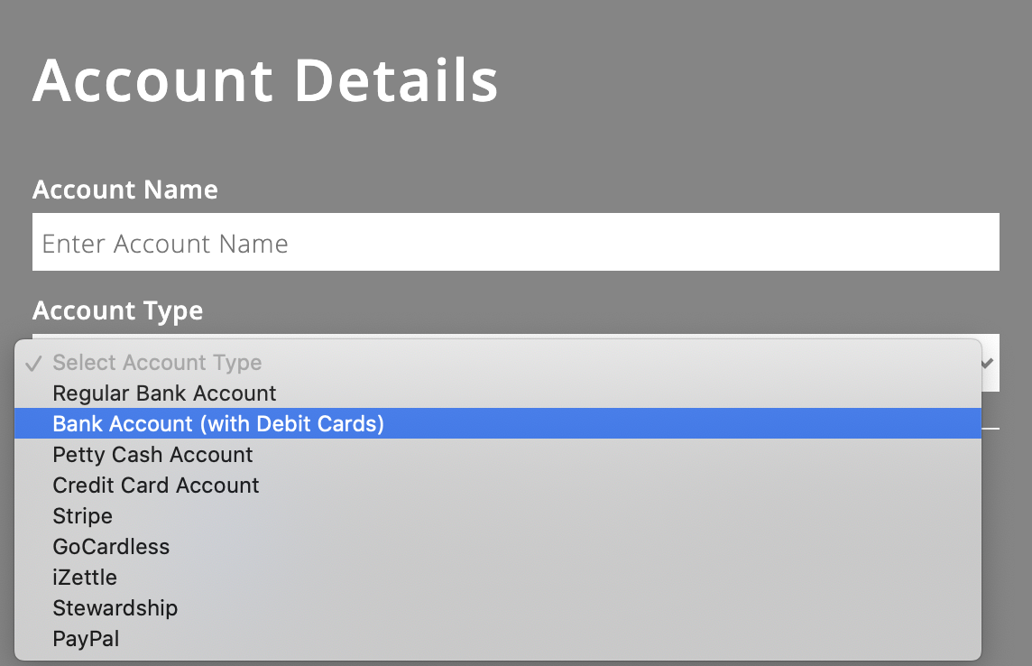
Task: Choose Bank Account (with Debit Cards)
Action: click(217, 423)
